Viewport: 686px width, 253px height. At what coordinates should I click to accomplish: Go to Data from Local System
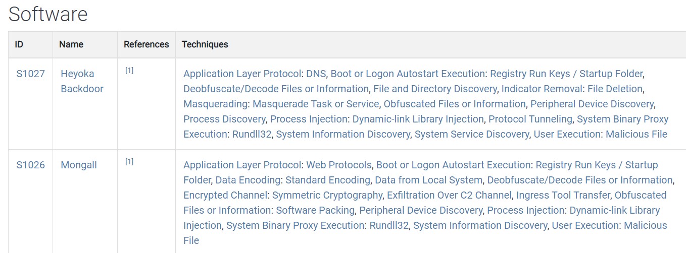click(428, 180)
